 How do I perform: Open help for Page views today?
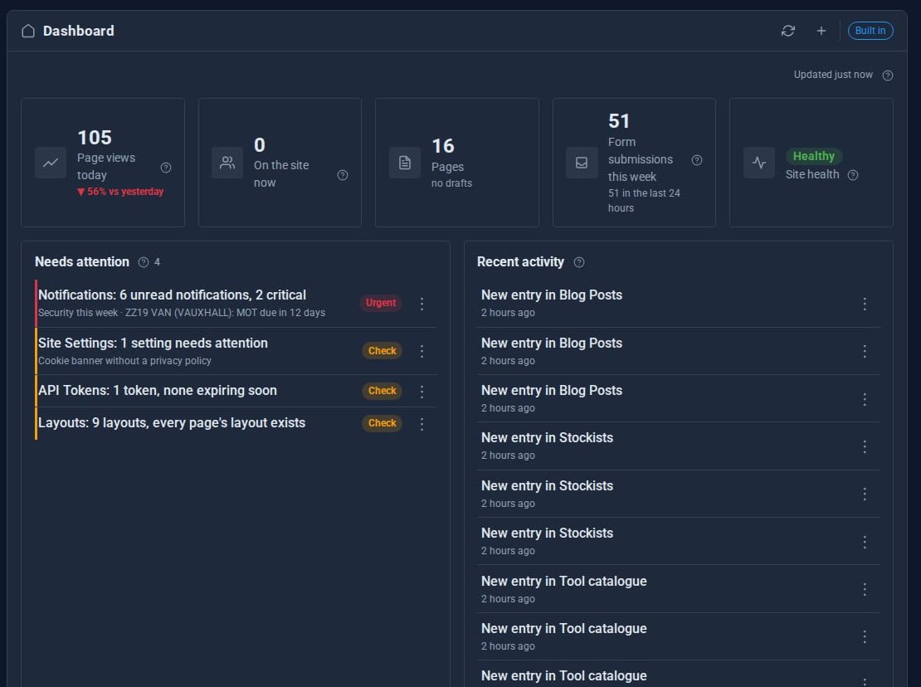point(166,168)
